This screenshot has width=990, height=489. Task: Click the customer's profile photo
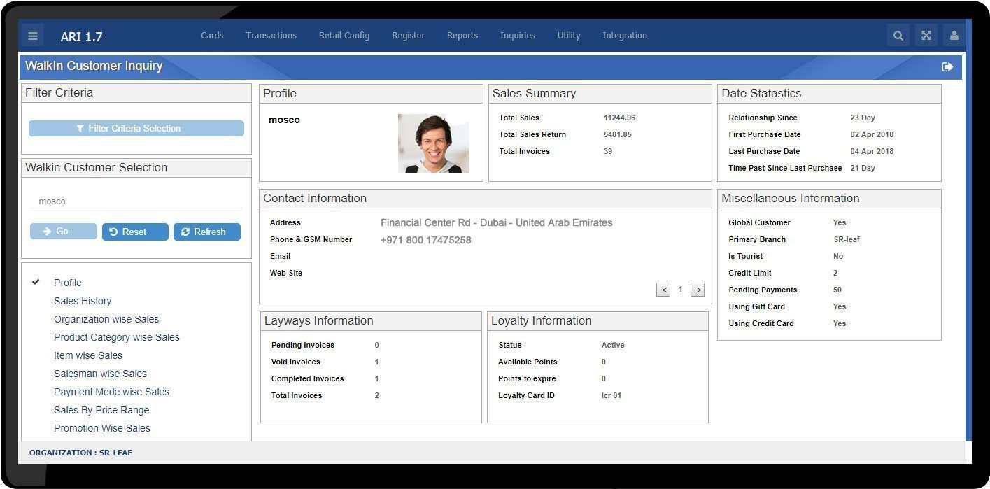[434, 143]
